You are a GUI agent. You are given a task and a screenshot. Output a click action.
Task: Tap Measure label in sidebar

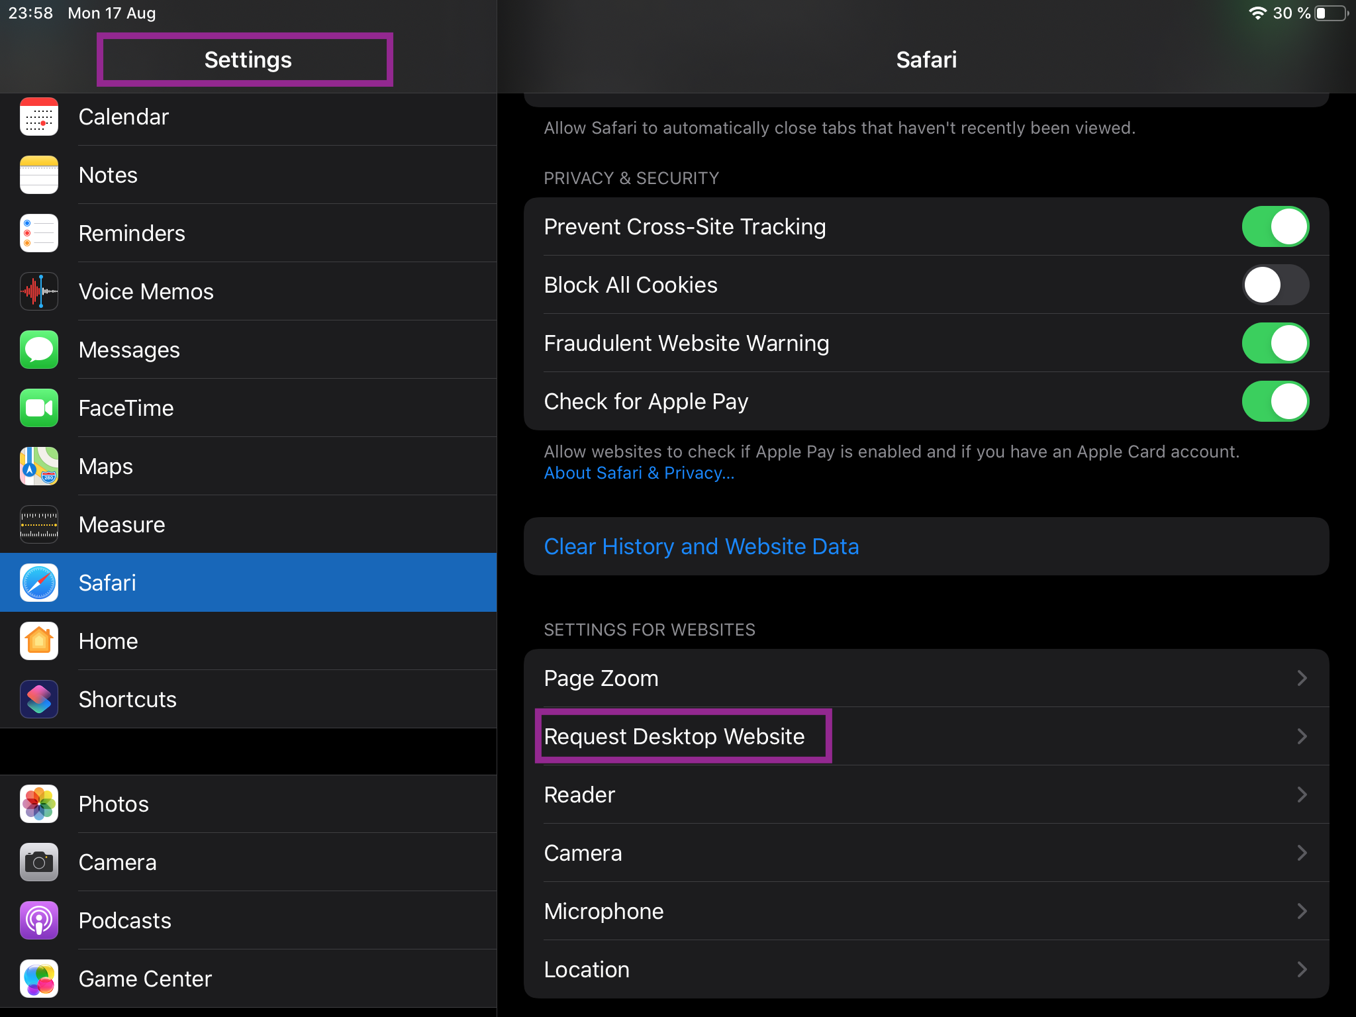[x=122, y=525]
